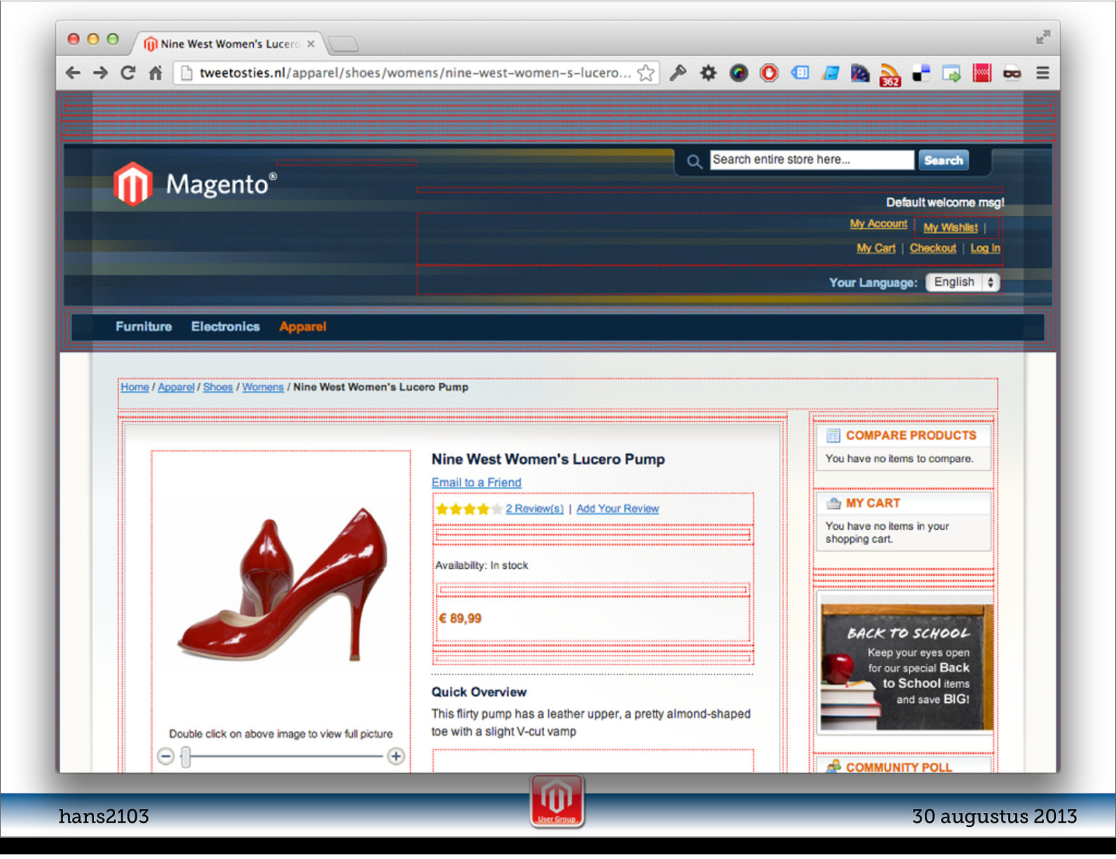This screenshot has height=859, width=1116.
Task: Click the shopping cart icon beside My Cart heading
Action: [x=834, y=503]
